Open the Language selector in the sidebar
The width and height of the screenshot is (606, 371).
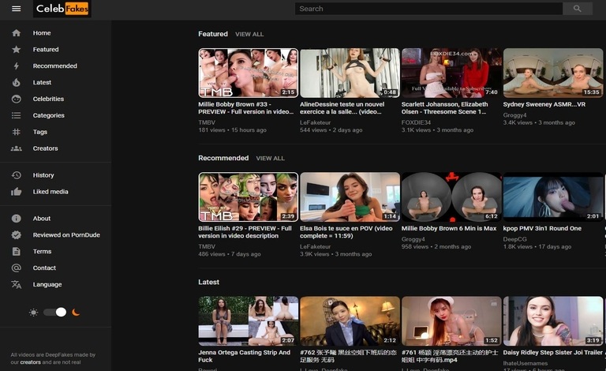click(47, 285)
